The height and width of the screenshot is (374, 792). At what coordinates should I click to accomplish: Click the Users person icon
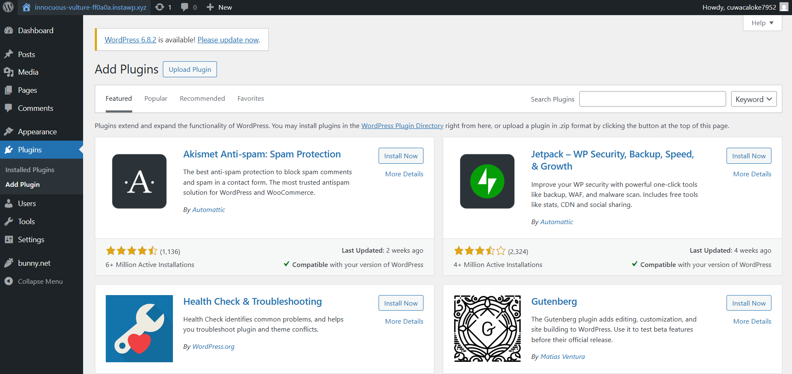click(x=8, y=203)
